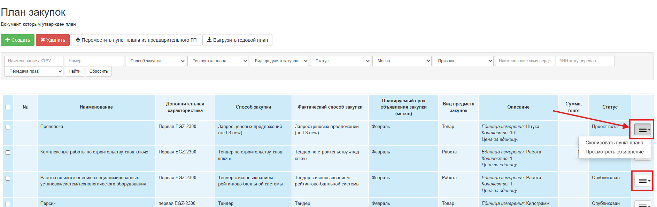This screenshot has height=207, width=657.
Task: Choose Просмотреть объявление in context menu
Action: [x=614, y=152]
